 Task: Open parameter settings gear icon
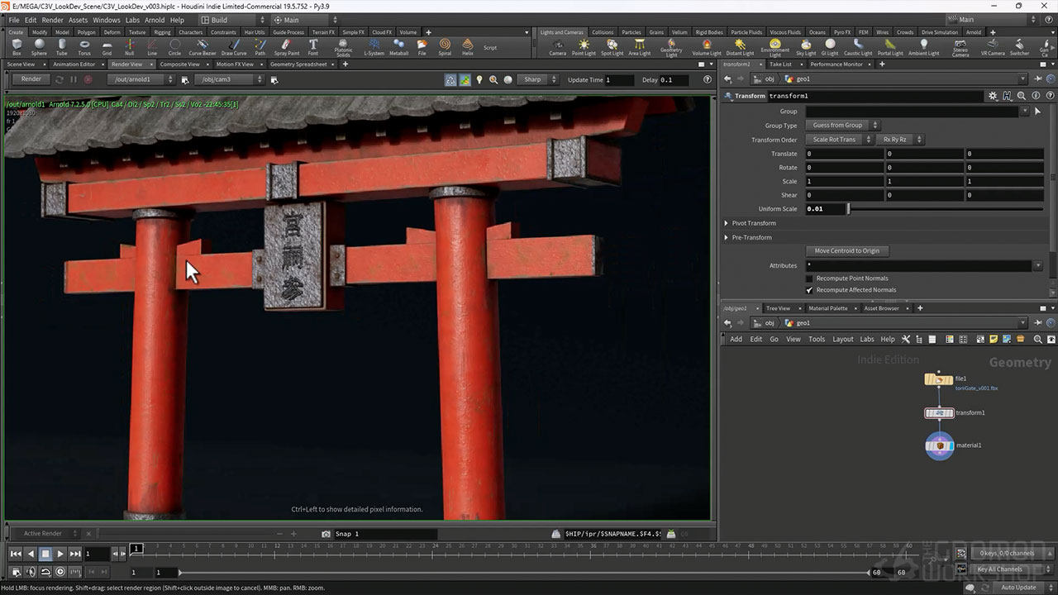pyautogui.click(x=993, y=96)
